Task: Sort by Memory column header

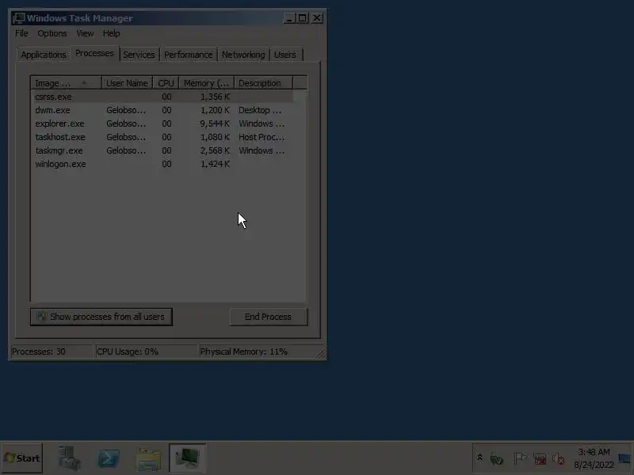Action: click(x=207, y=83)
